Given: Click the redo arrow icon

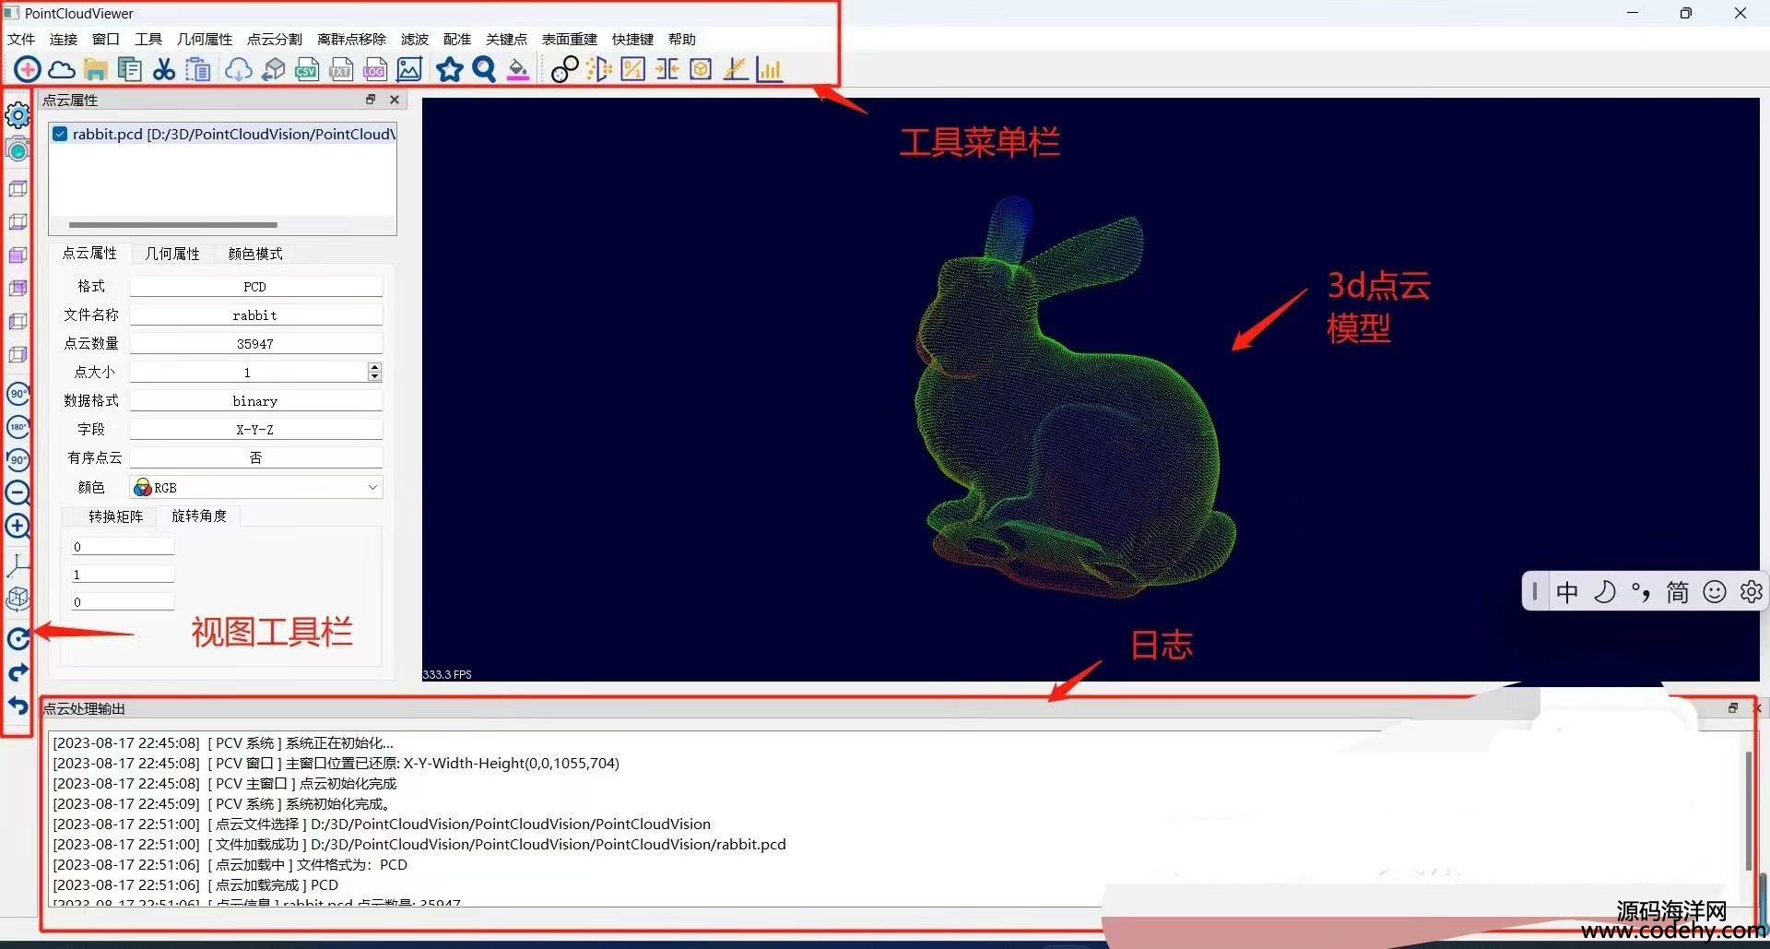Looking at the screenshot, I should 18,672.
